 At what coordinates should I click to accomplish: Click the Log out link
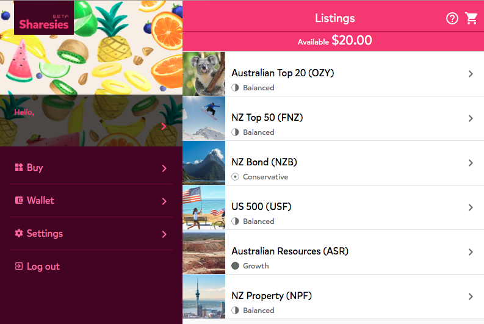click(x=43, y=267)
